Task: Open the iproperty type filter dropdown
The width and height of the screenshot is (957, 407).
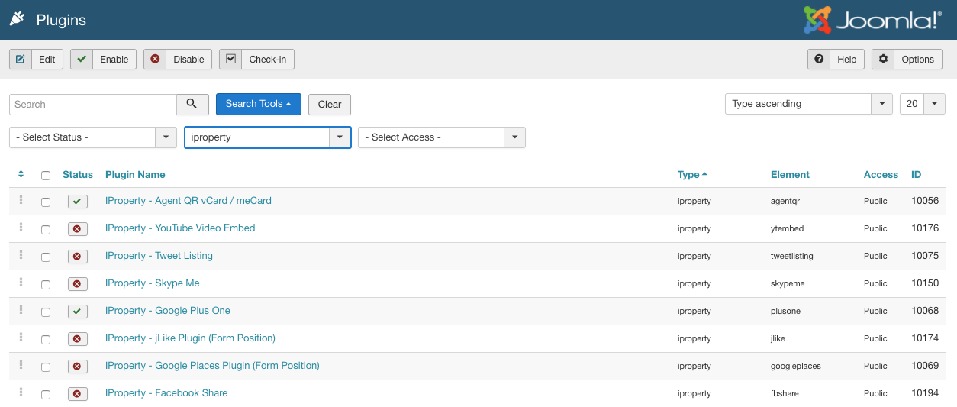Action: click(x=268, y=137)
